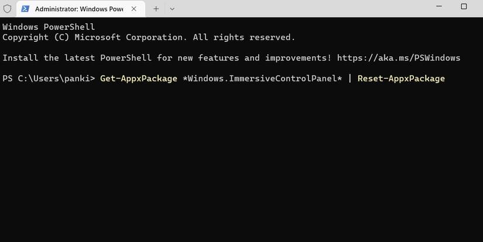Open a new tab with the plus button
The height and width of the screenshot is (242, 483).
tap(156, 9)
